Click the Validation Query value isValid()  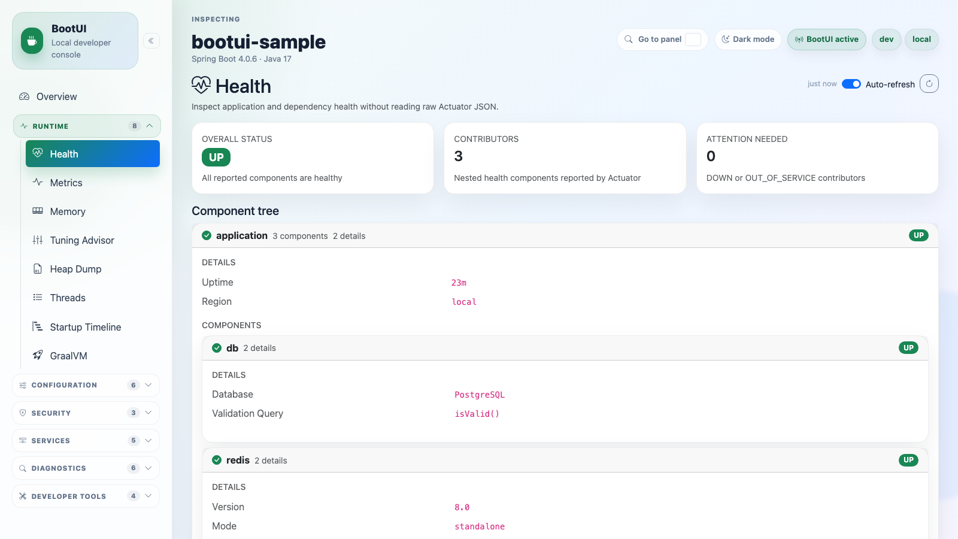[x=477, y=414]
